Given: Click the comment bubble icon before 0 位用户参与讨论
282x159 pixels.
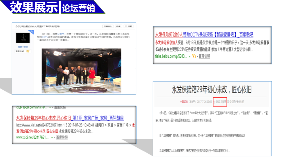Looking at the screenshot, I should [228, 102].
